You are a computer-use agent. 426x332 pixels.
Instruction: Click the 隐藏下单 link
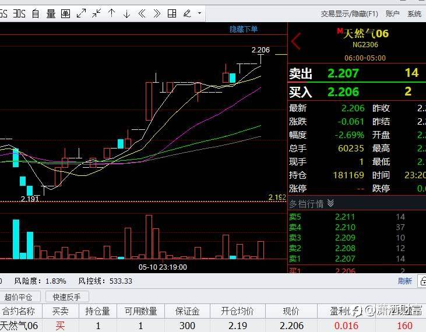click(244, 29)
